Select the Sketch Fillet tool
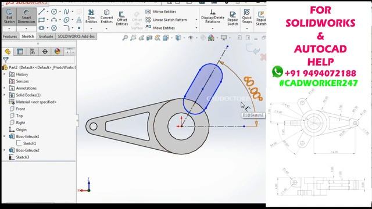Image resolution: width=372 pixels, height=209 pixels. [x=66, y=28]
